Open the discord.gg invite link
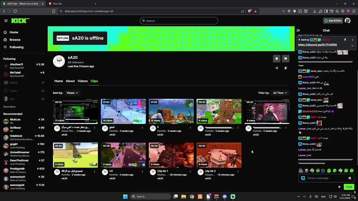Screen dimensions: 358x201 click(x=317, y=45)
